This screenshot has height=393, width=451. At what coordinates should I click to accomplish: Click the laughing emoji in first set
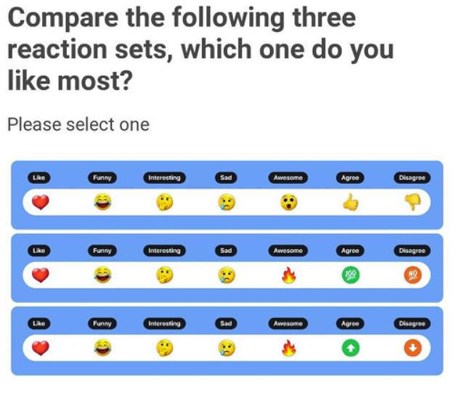[x=102, y=204]
